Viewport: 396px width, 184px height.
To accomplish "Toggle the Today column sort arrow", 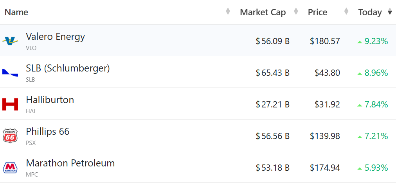I will tap(390, 12).
